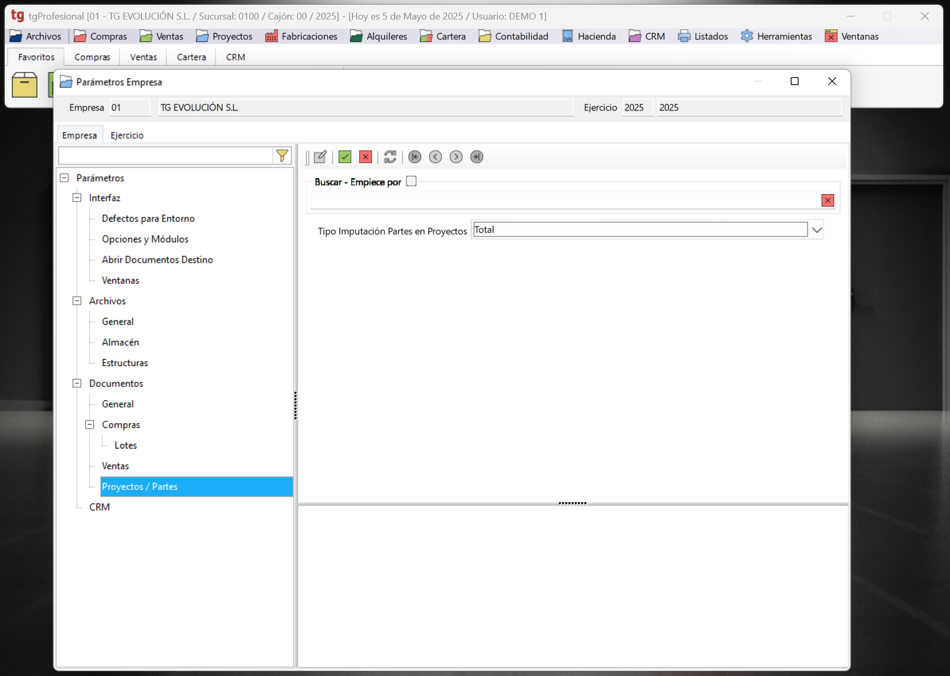Switch to the Ventas ribbon tab

(x=143, y=57)
